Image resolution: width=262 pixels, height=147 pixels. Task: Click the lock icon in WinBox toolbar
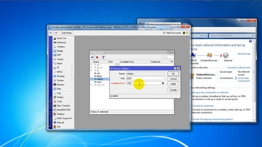pos(187,33)
